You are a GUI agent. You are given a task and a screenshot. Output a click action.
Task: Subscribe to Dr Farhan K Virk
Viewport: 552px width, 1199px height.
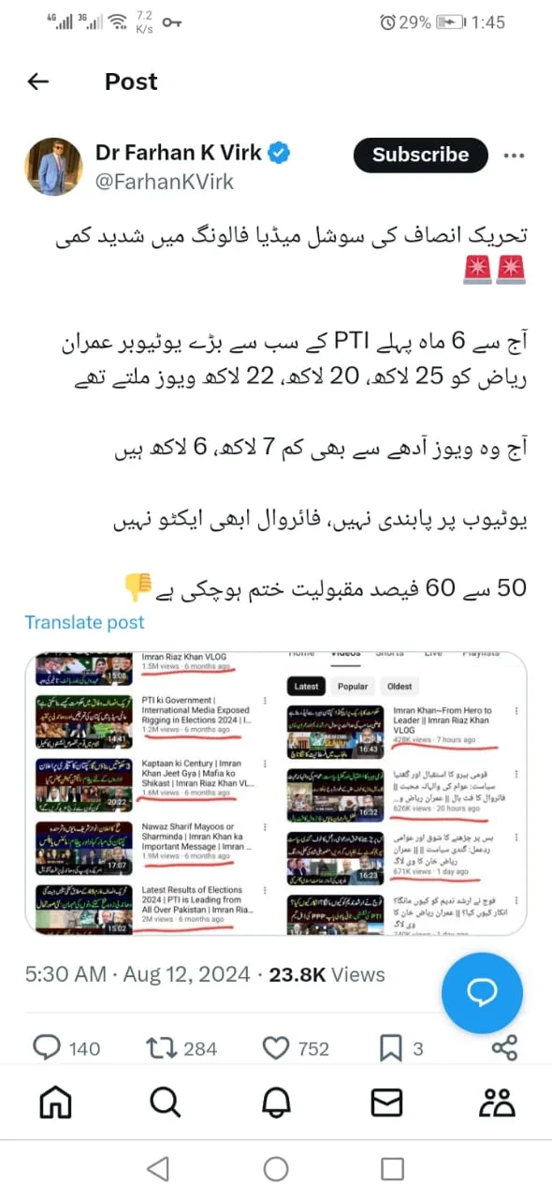(x=420, y=155)
